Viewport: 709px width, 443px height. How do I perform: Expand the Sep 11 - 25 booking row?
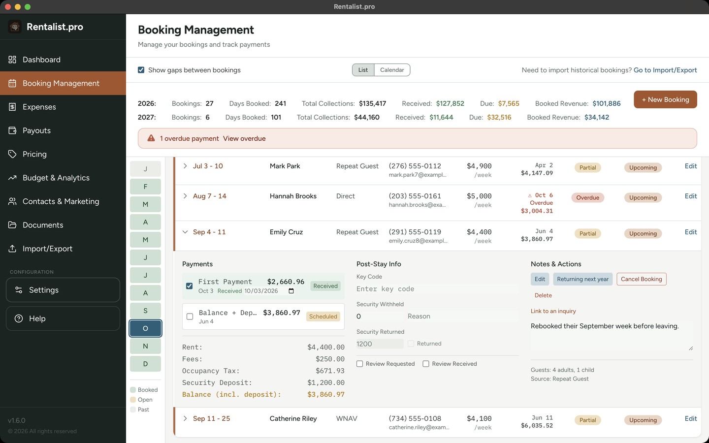[185, 418]
